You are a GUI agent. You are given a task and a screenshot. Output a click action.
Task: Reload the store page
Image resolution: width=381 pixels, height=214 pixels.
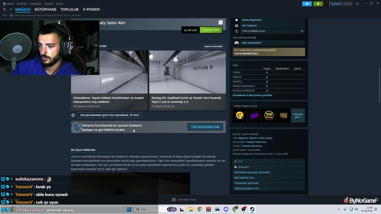point(4,15)
